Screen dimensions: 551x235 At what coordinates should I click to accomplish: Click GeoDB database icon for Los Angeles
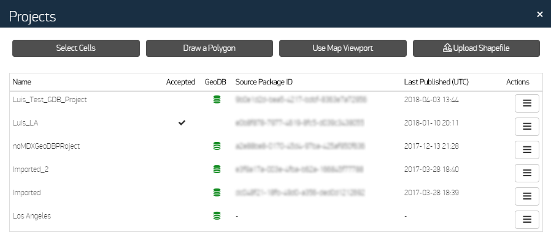point(217,216)
